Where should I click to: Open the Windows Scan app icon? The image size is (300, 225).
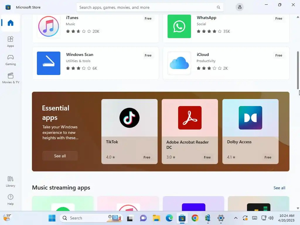click(x=49, y=63)
